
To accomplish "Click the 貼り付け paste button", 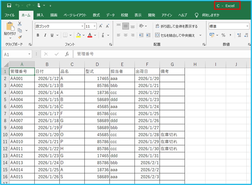I will click(10, 29).
